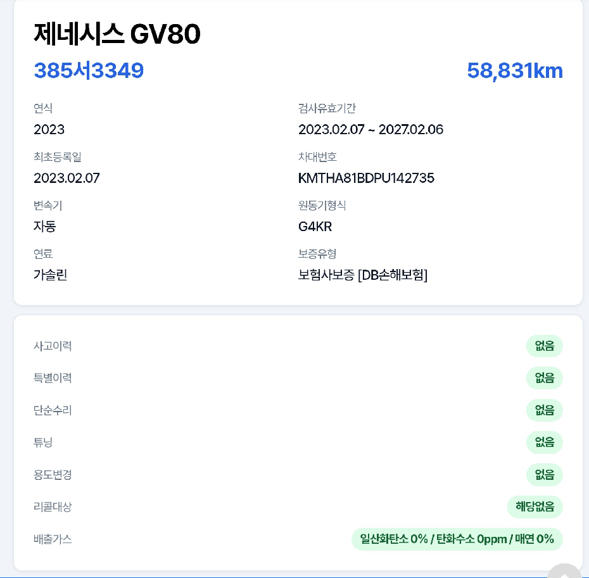Click the 단순수리 row label
The width and height of the screenshot is (589, 578).
coord(53,410)
